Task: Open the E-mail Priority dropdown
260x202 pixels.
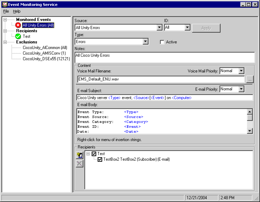Action: (241, 89)
